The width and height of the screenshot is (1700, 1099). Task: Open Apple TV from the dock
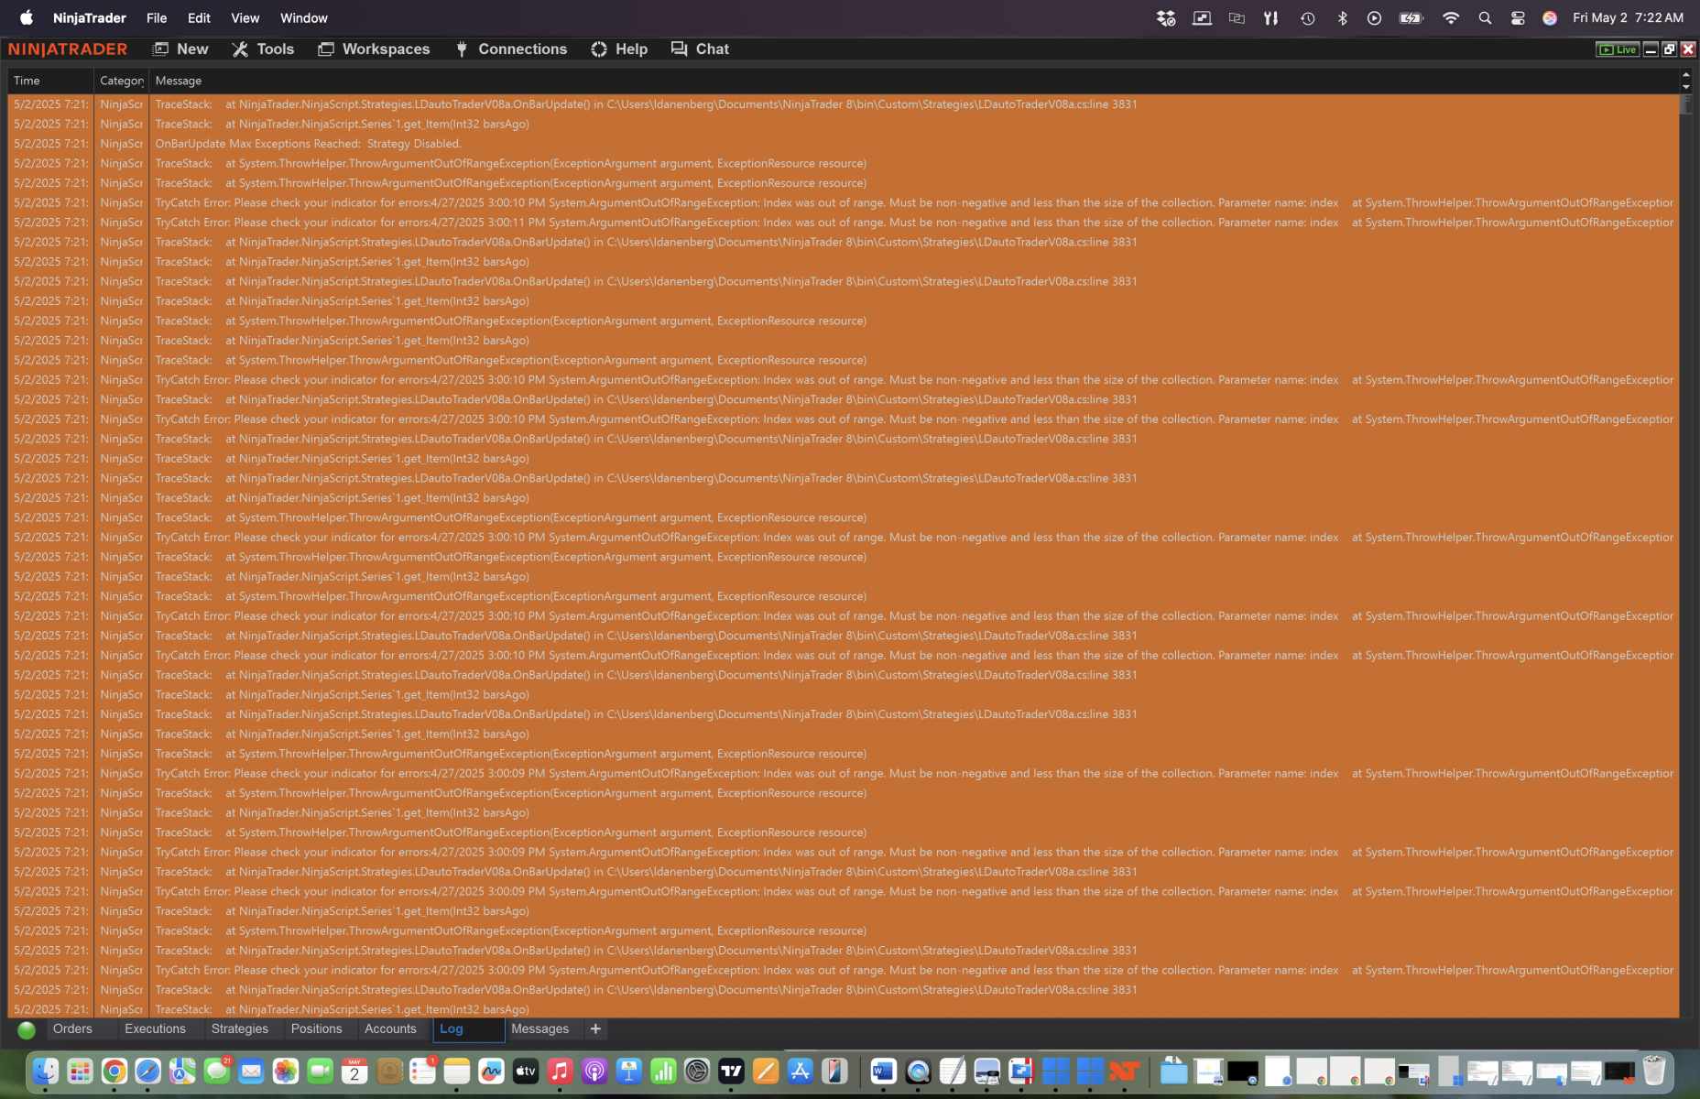tap(526, 1071)
